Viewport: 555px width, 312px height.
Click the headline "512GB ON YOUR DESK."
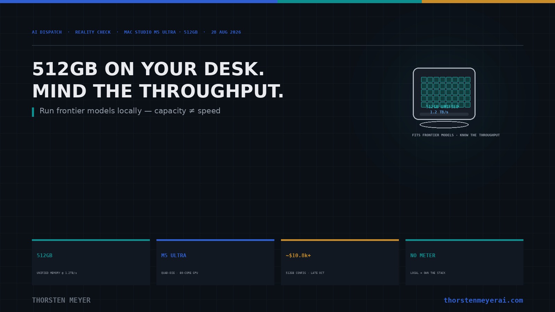[x=148, y=69]
